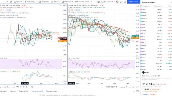Switch chart to fullscreen mode
Image resolution: width=172 pixels, height=96 pixels.
point(121,2)
